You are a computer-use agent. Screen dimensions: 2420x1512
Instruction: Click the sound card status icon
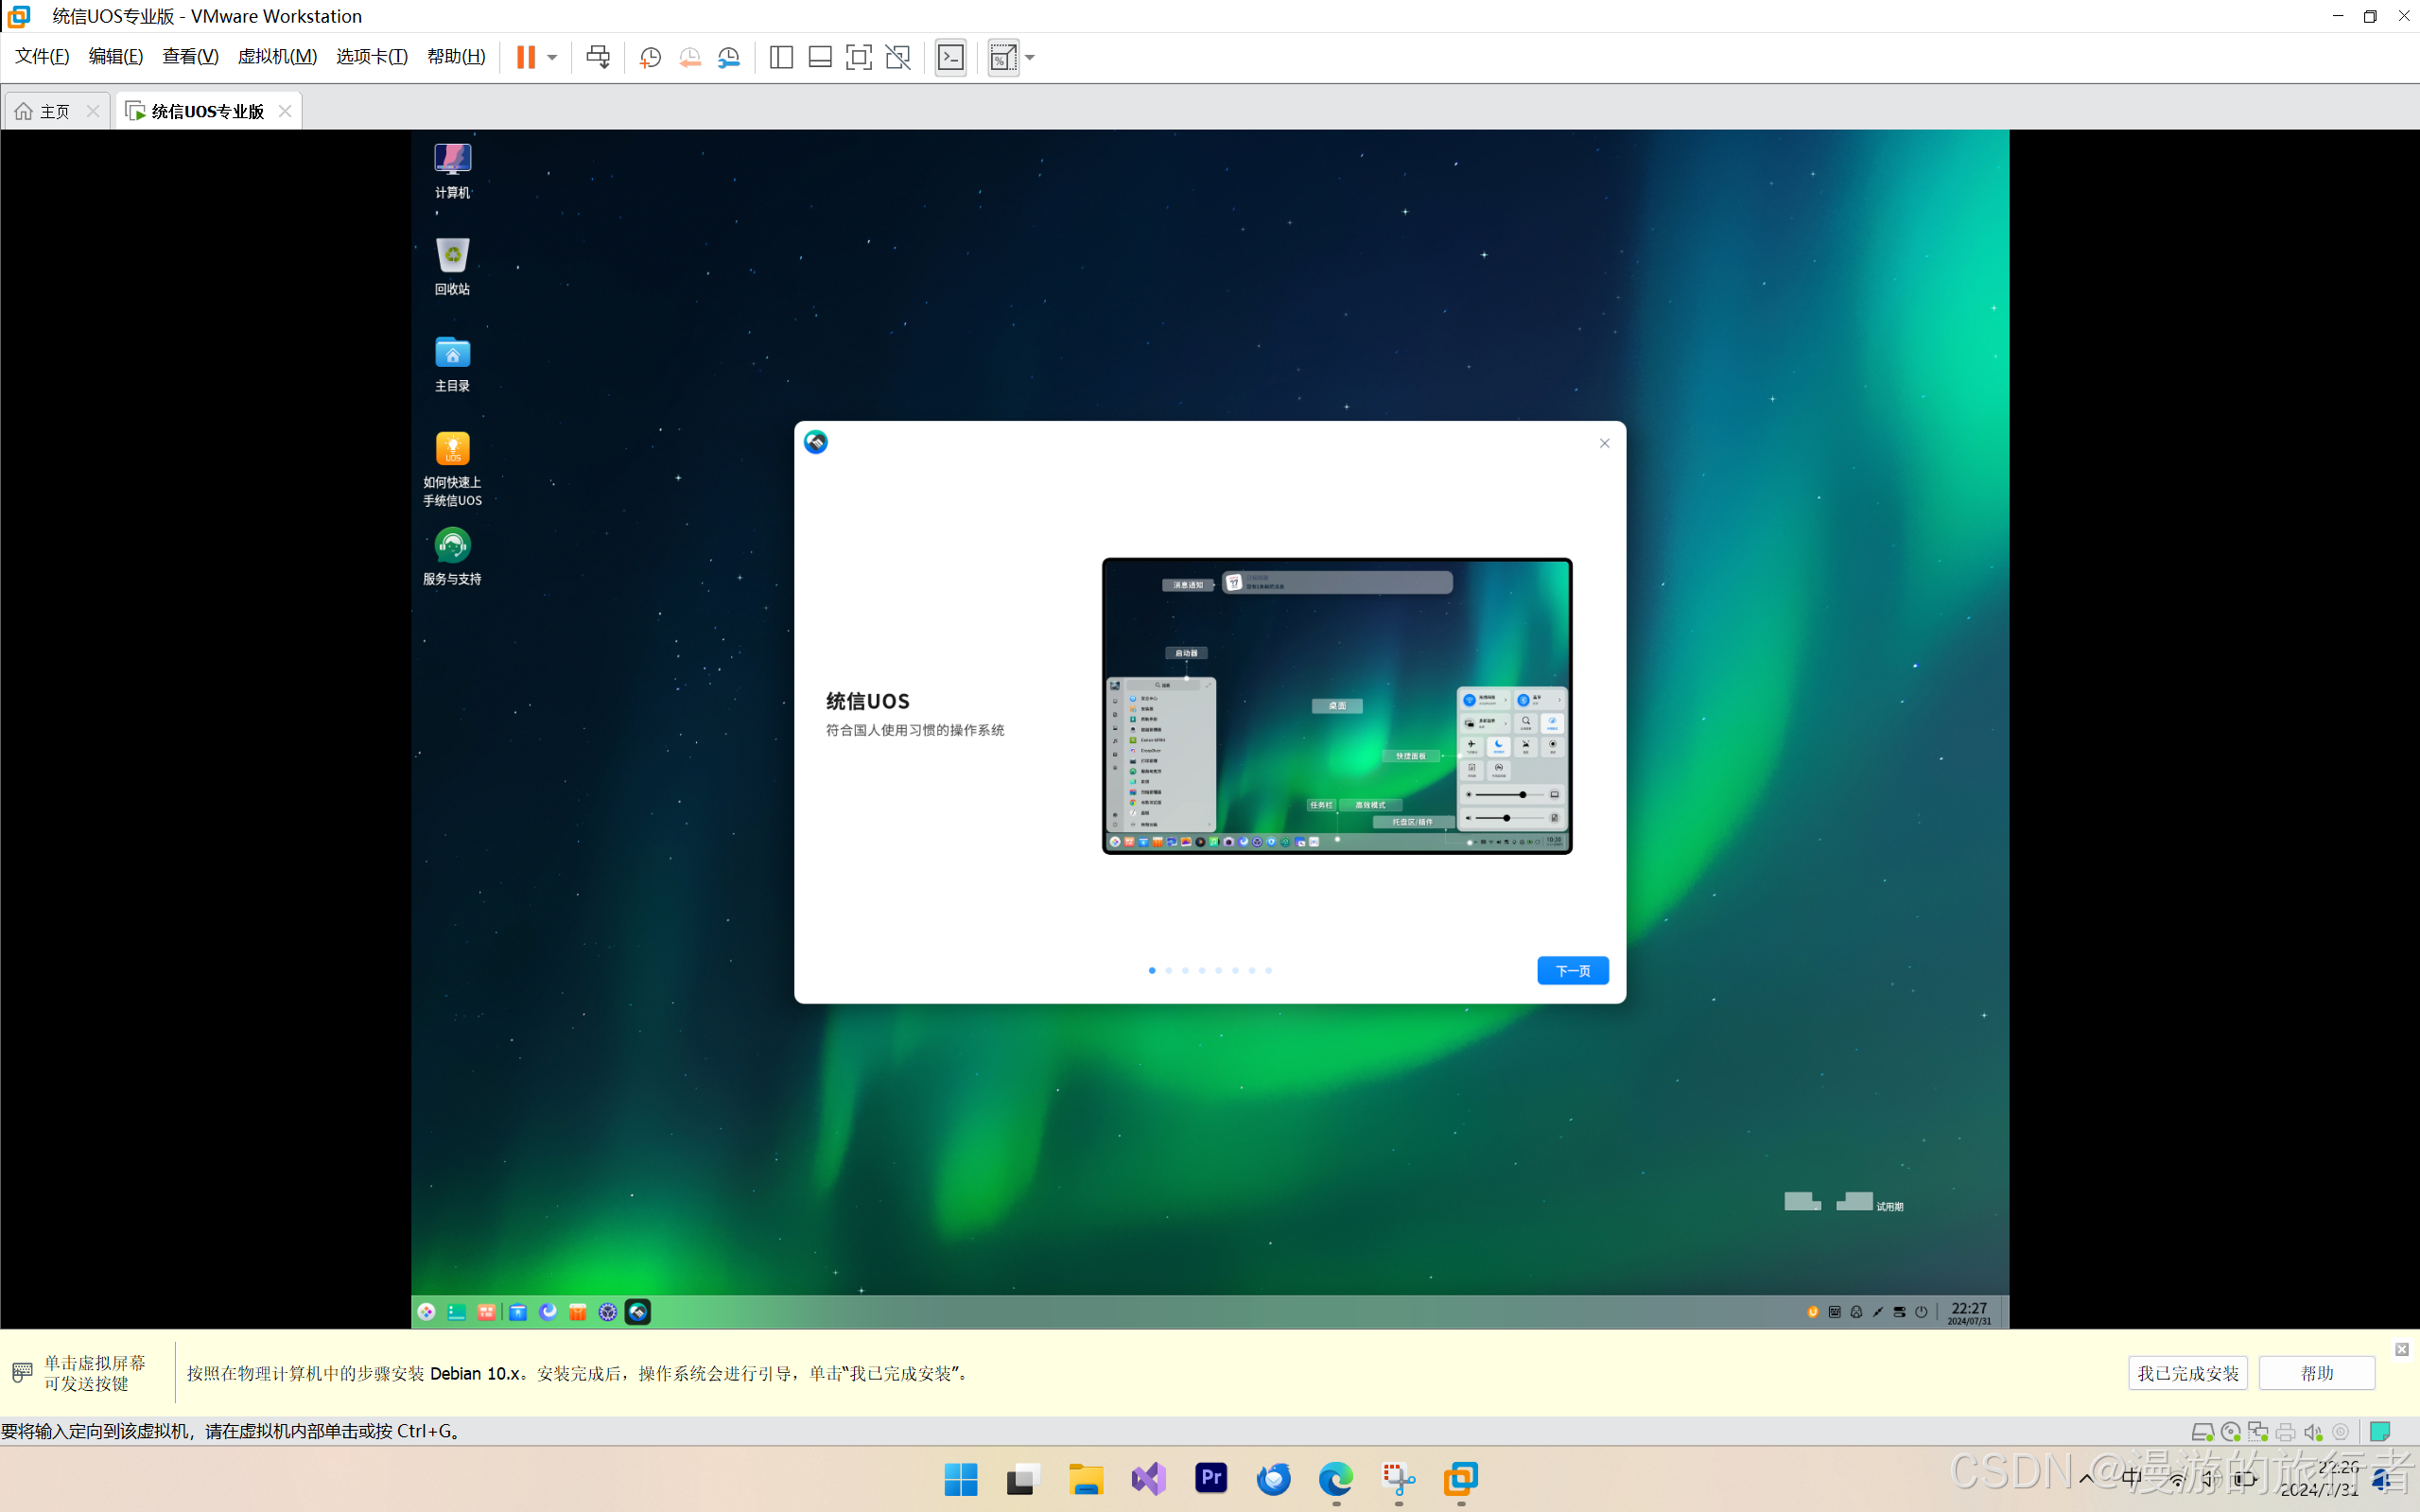coord(2313,1432)
